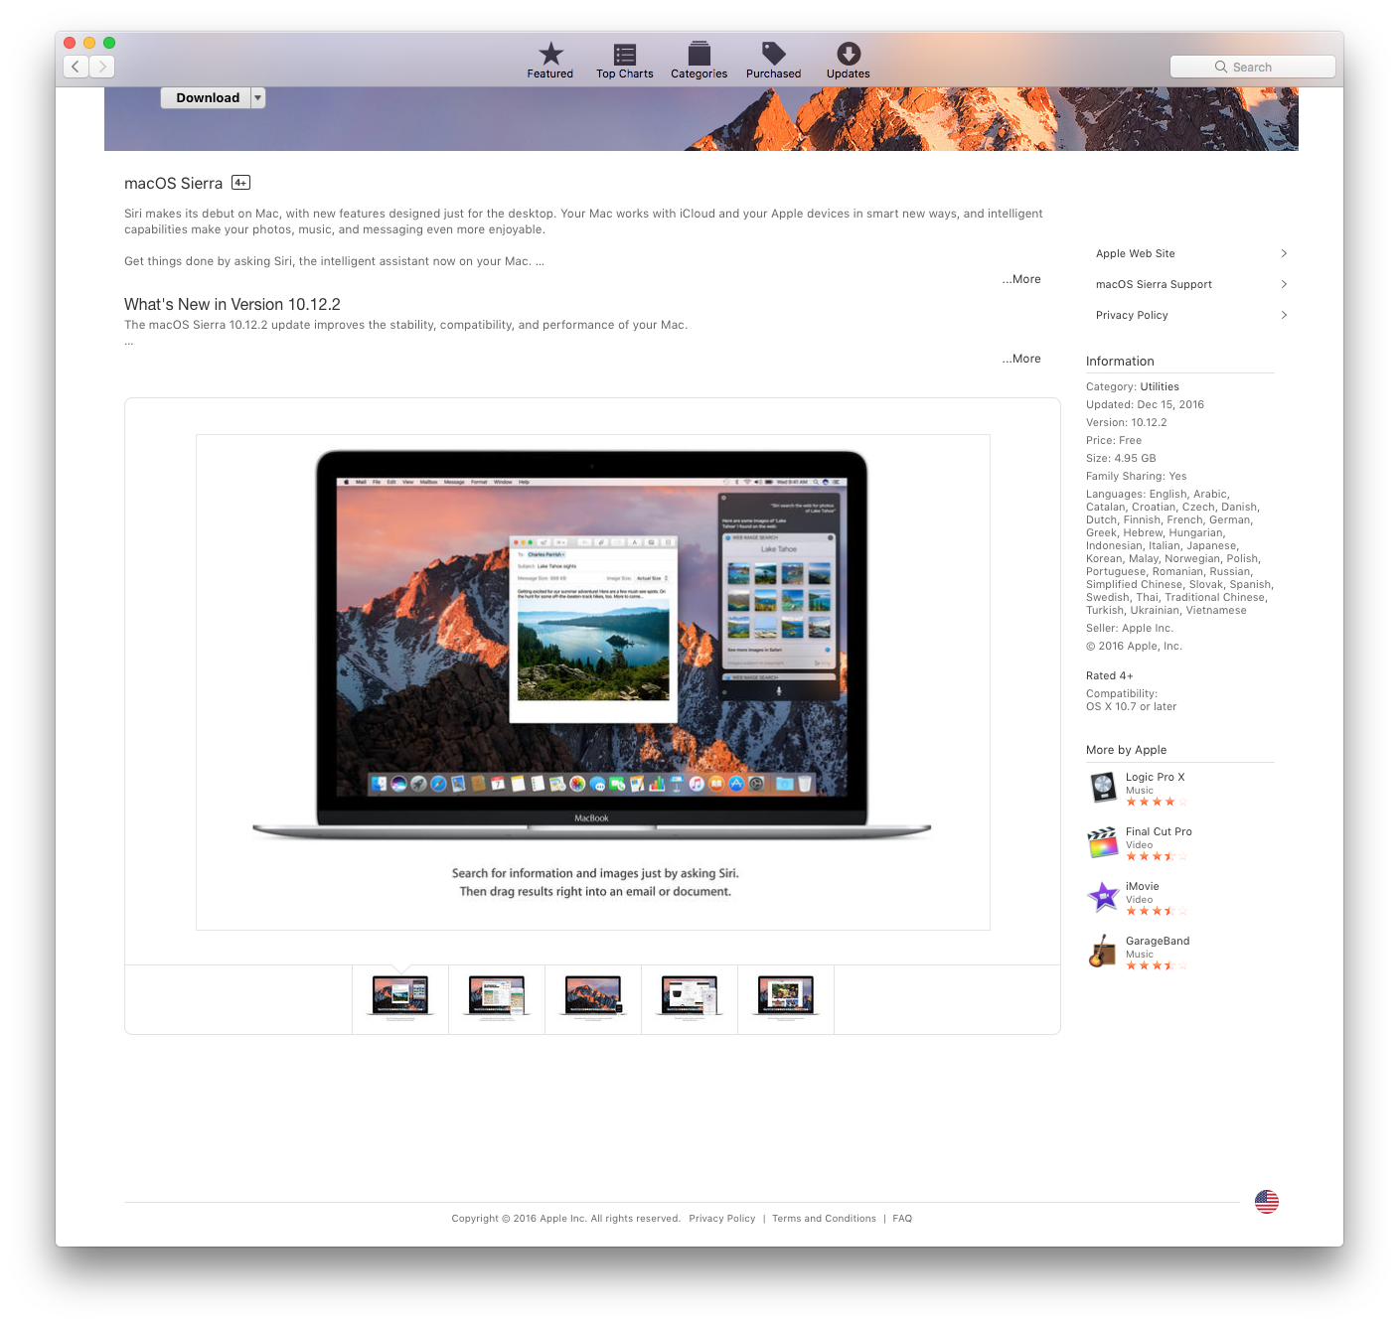Click the green zoom window button

(x=109, y=43)
